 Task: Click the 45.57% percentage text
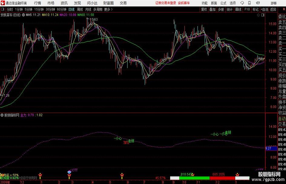(160, 178)
